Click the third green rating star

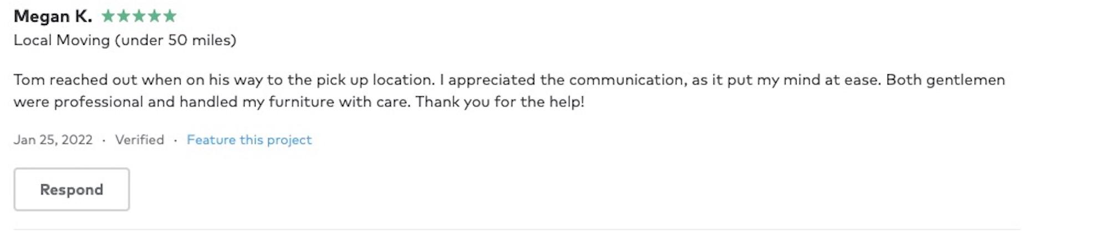click(139, 16)
